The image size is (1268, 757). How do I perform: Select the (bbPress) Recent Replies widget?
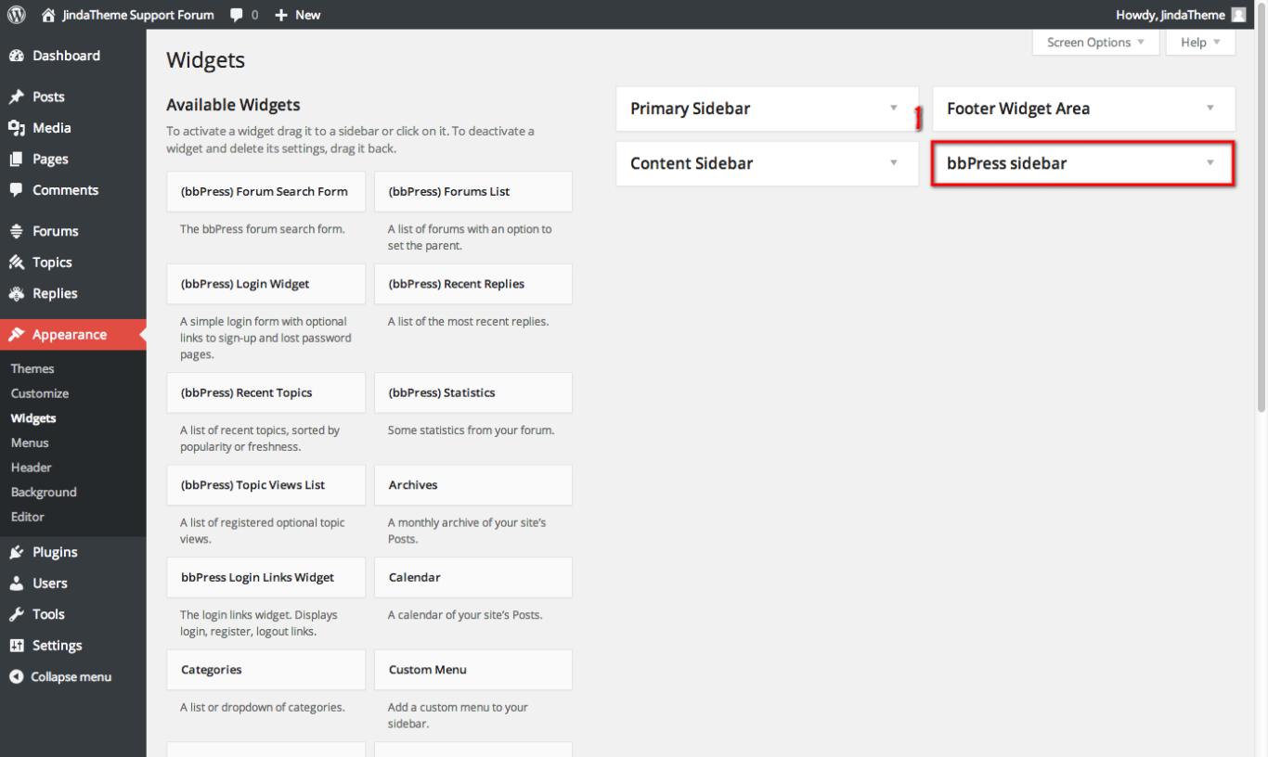coord(473,284)
